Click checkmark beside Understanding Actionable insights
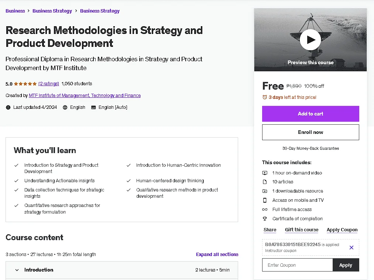This screenshot has height=280, width=374. click(x=17, y=181)
